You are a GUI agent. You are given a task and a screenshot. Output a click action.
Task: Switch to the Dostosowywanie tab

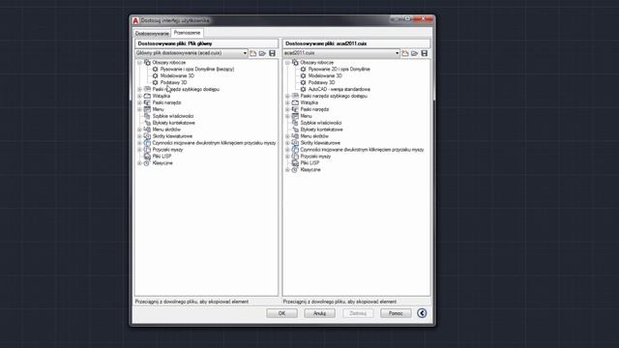(x=152, y=34)
